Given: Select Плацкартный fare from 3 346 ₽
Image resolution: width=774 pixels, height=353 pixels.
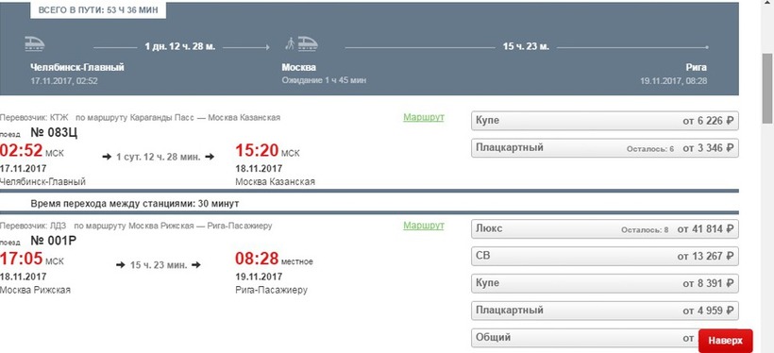Looking at the screenshot, I should (605, 147).
